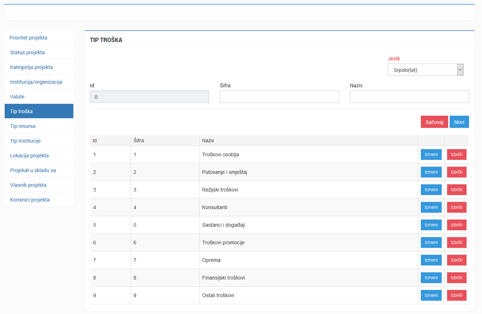Click the disabled Id field
This screenshot has height=314, width=482.
[149, 97]
